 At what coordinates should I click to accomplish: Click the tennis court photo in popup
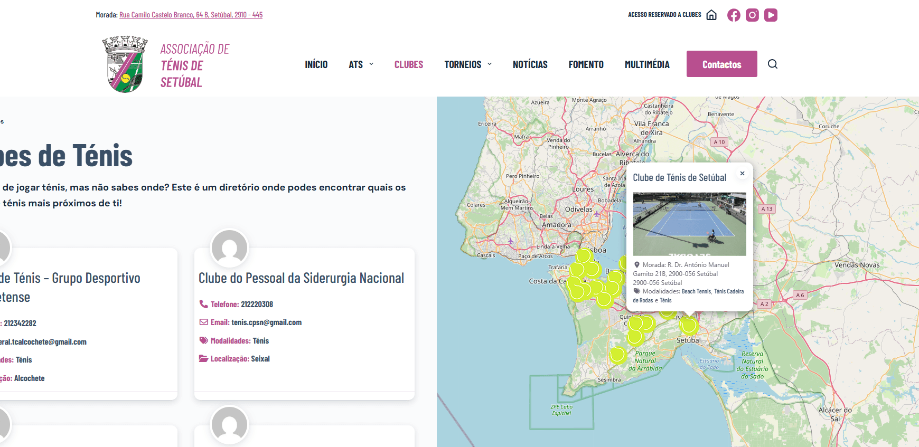[689, 224]
